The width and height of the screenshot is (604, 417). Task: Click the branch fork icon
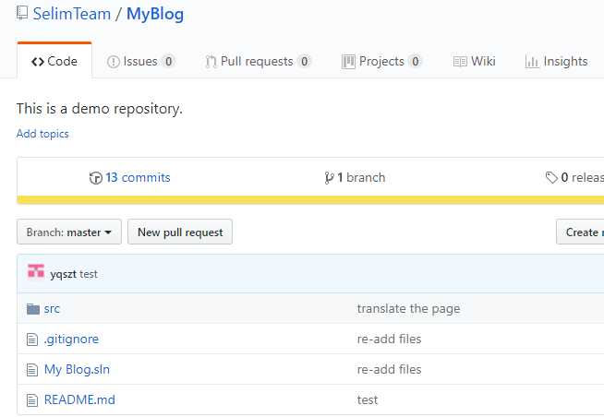click(329, 178)
